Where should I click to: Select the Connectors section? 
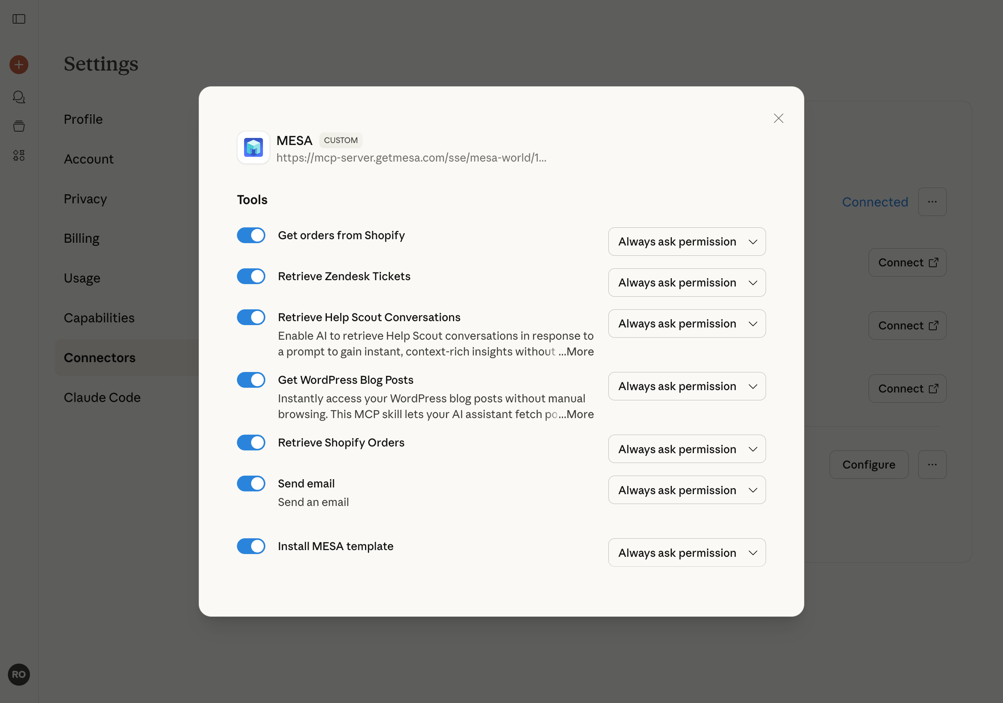click(127, 358)
